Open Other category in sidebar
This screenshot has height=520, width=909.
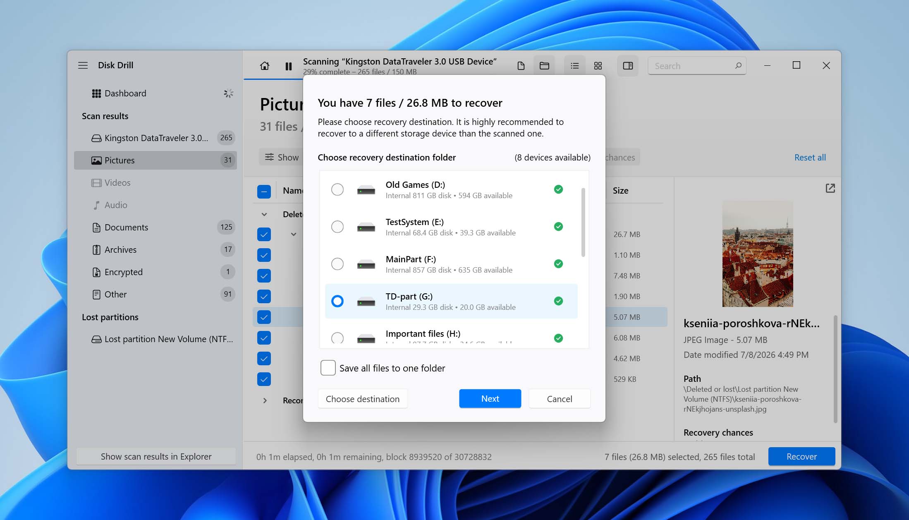155,294
